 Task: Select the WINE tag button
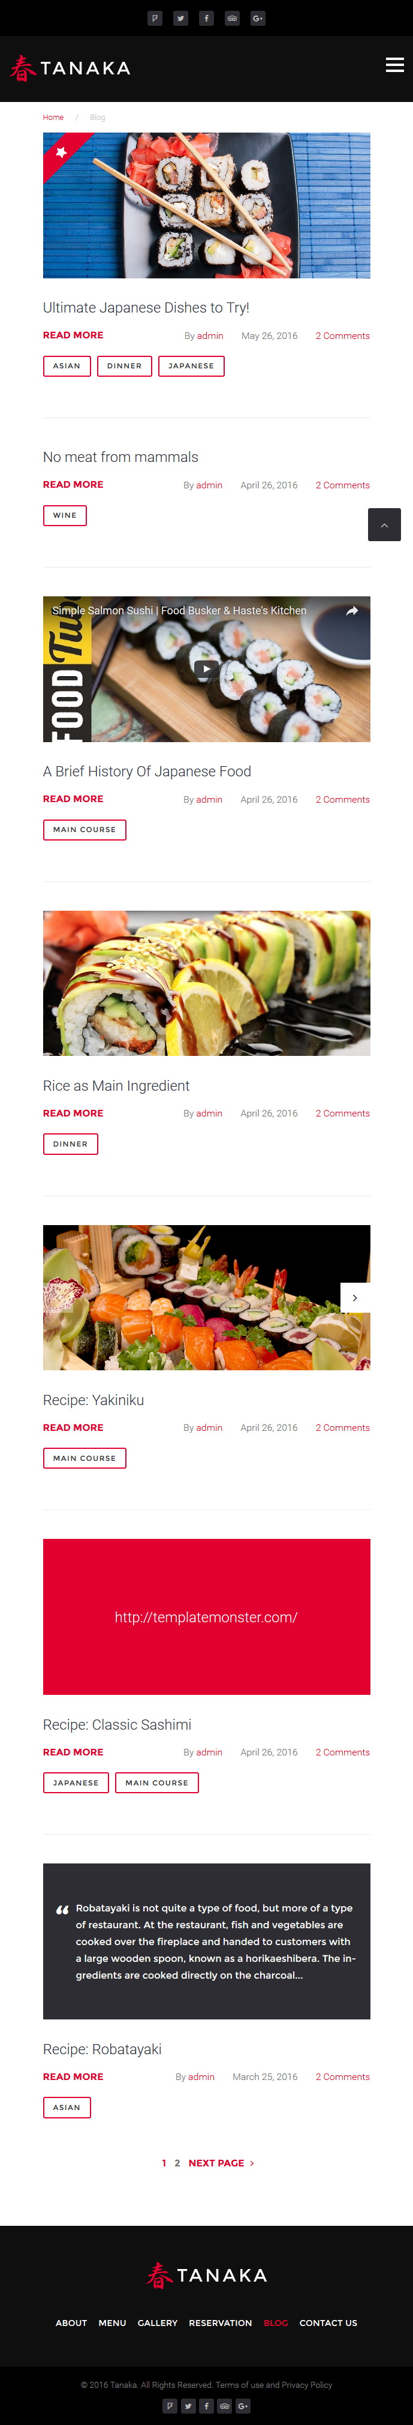coord(65,516)
